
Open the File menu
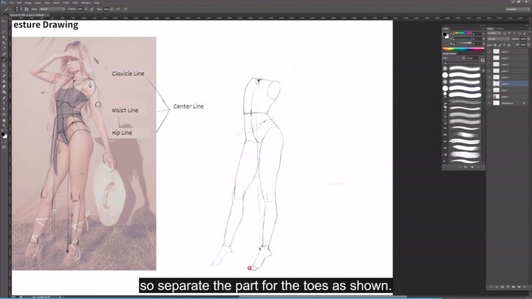click(x=12, y=3)
